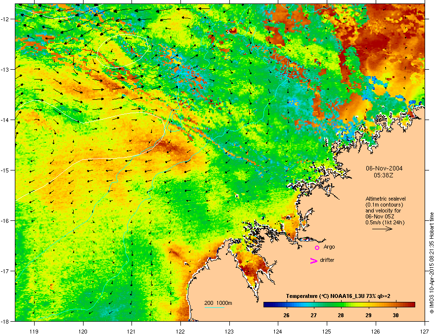This screenshot has width=435, height=336.
Task: Click the -15 latitude axis label
Action: [x=5, y=170]
